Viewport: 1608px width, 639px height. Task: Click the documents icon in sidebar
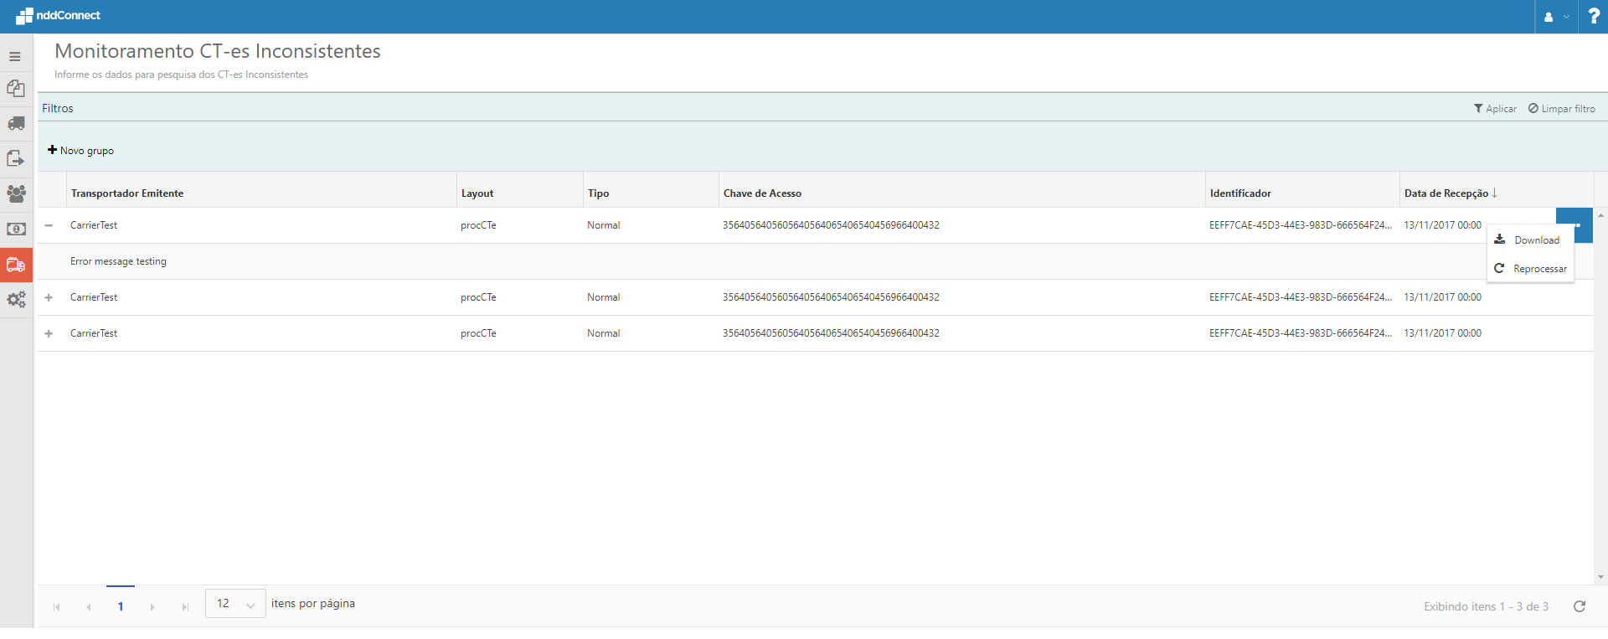click(16, 89)
